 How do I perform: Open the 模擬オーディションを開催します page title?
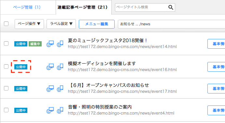[x=102, y=64]
